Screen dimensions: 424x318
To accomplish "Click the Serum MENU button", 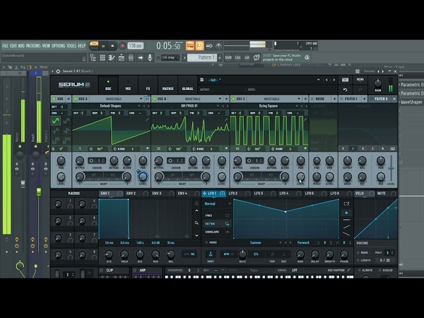I will pos(360,79).
